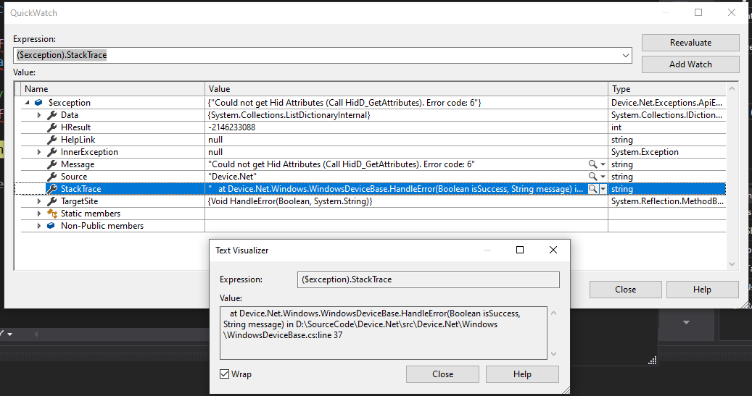Click the Text Visualizer Expression field

tap(429, 279)
